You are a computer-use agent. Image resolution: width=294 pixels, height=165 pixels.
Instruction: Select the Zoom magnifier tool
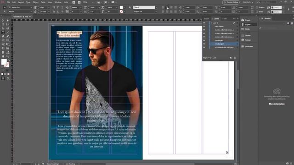pos(7,56)
